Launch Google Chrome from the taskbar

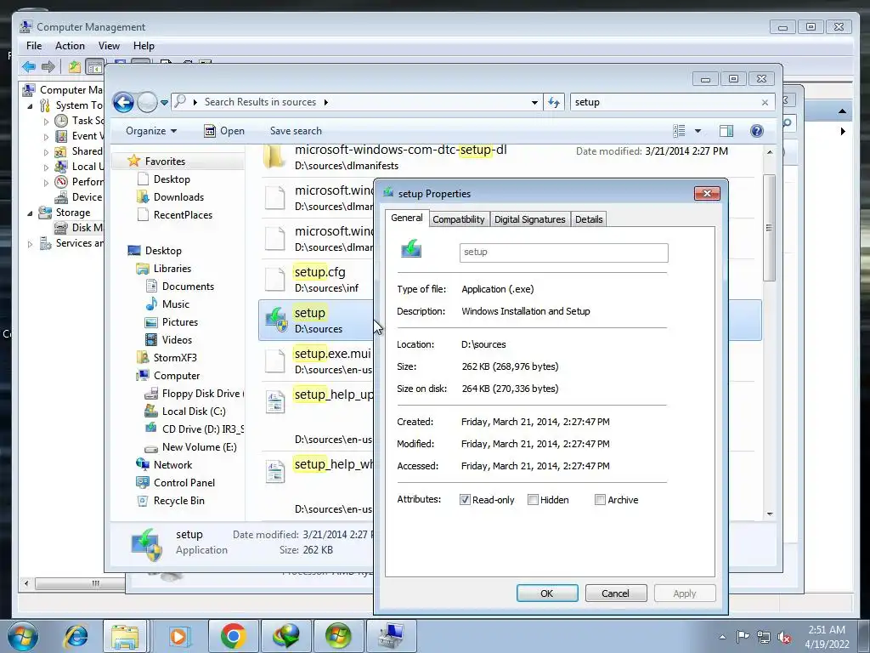pos(233,636)
